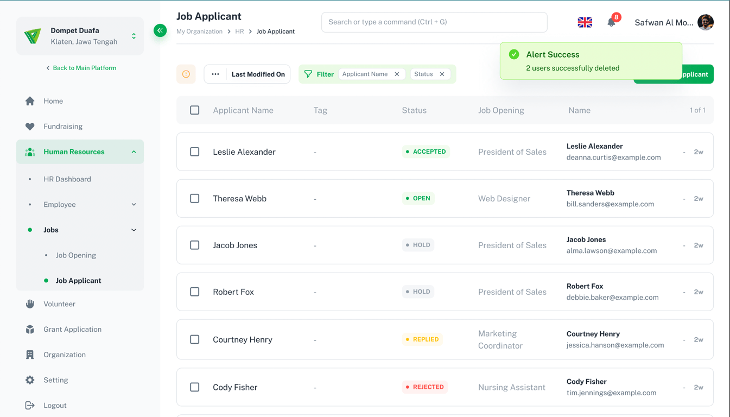This screenshot has width=730, height=417.
Task: Open Job Opening in the sidebar
Action: (76, 255)
